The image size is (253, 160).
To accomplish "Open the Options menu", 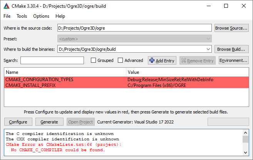I will point(41,16).
